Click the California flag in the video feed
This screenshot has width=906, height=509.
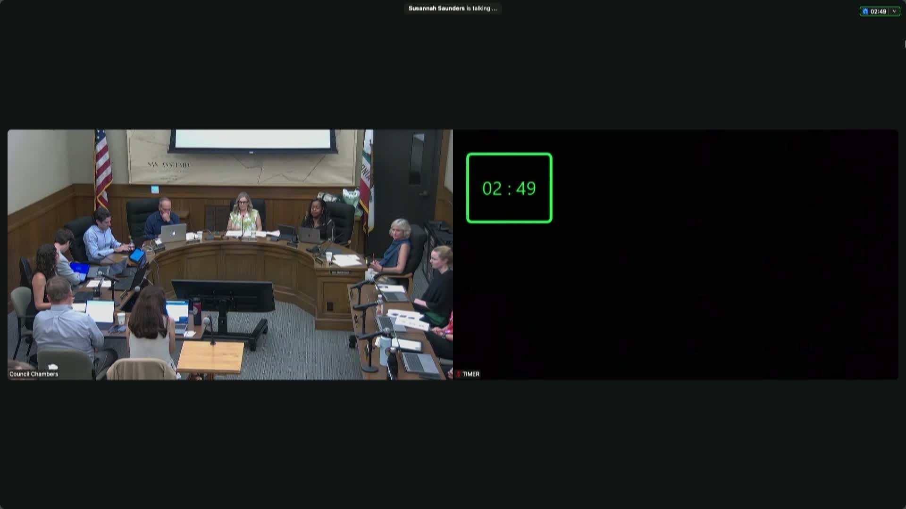[367, 179]
